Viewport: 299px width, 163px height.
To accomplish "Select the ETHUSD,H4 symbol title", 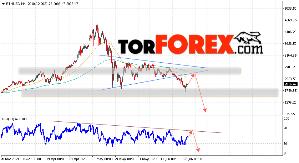I will [x=16, y=4].
